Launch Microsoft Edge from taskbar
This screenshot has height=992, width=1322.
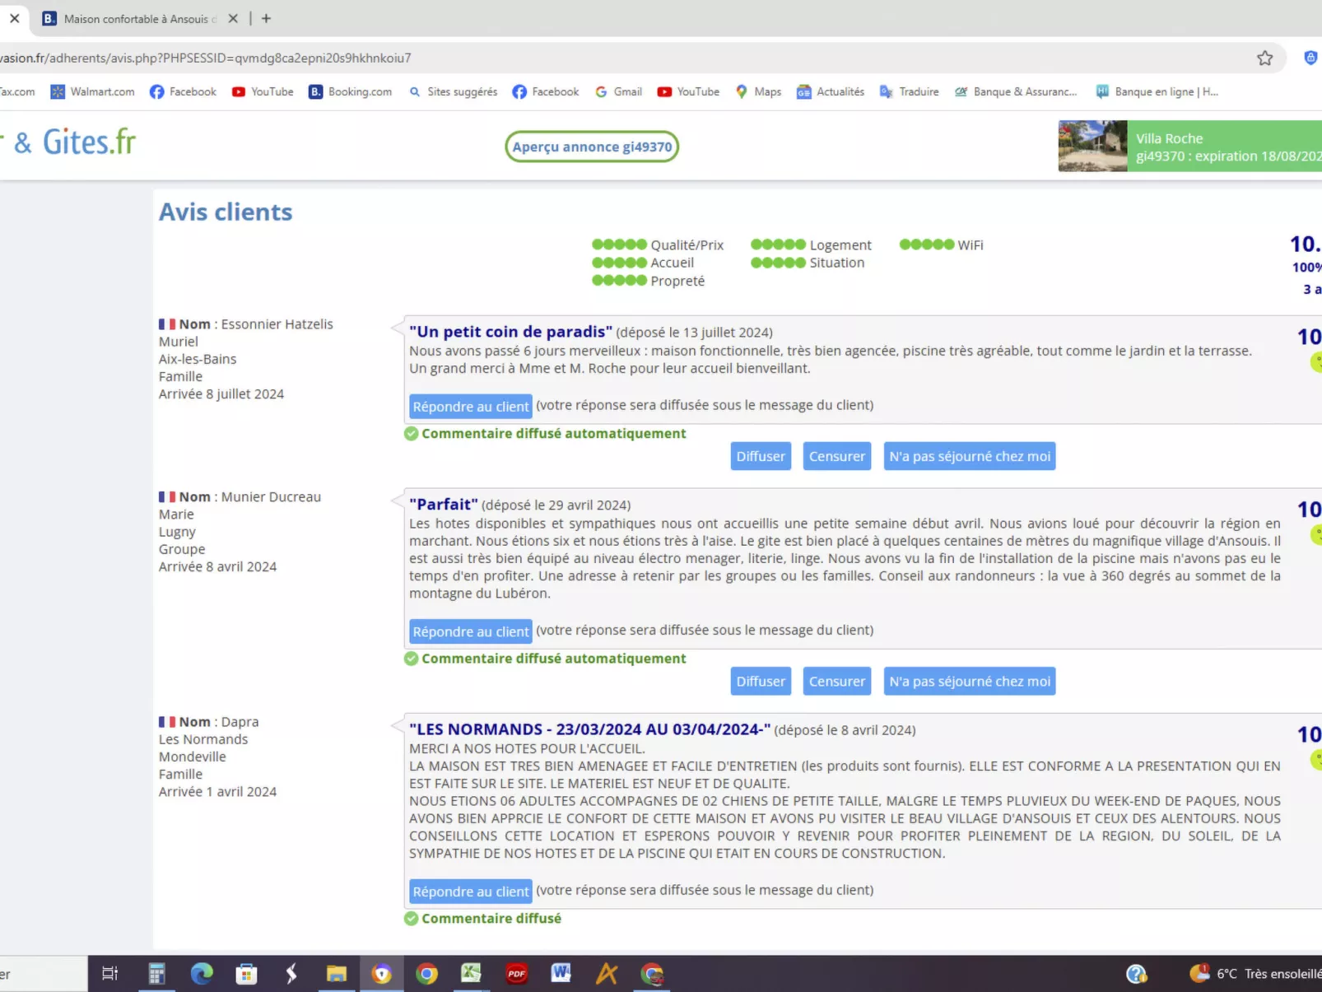pos(202,974)
